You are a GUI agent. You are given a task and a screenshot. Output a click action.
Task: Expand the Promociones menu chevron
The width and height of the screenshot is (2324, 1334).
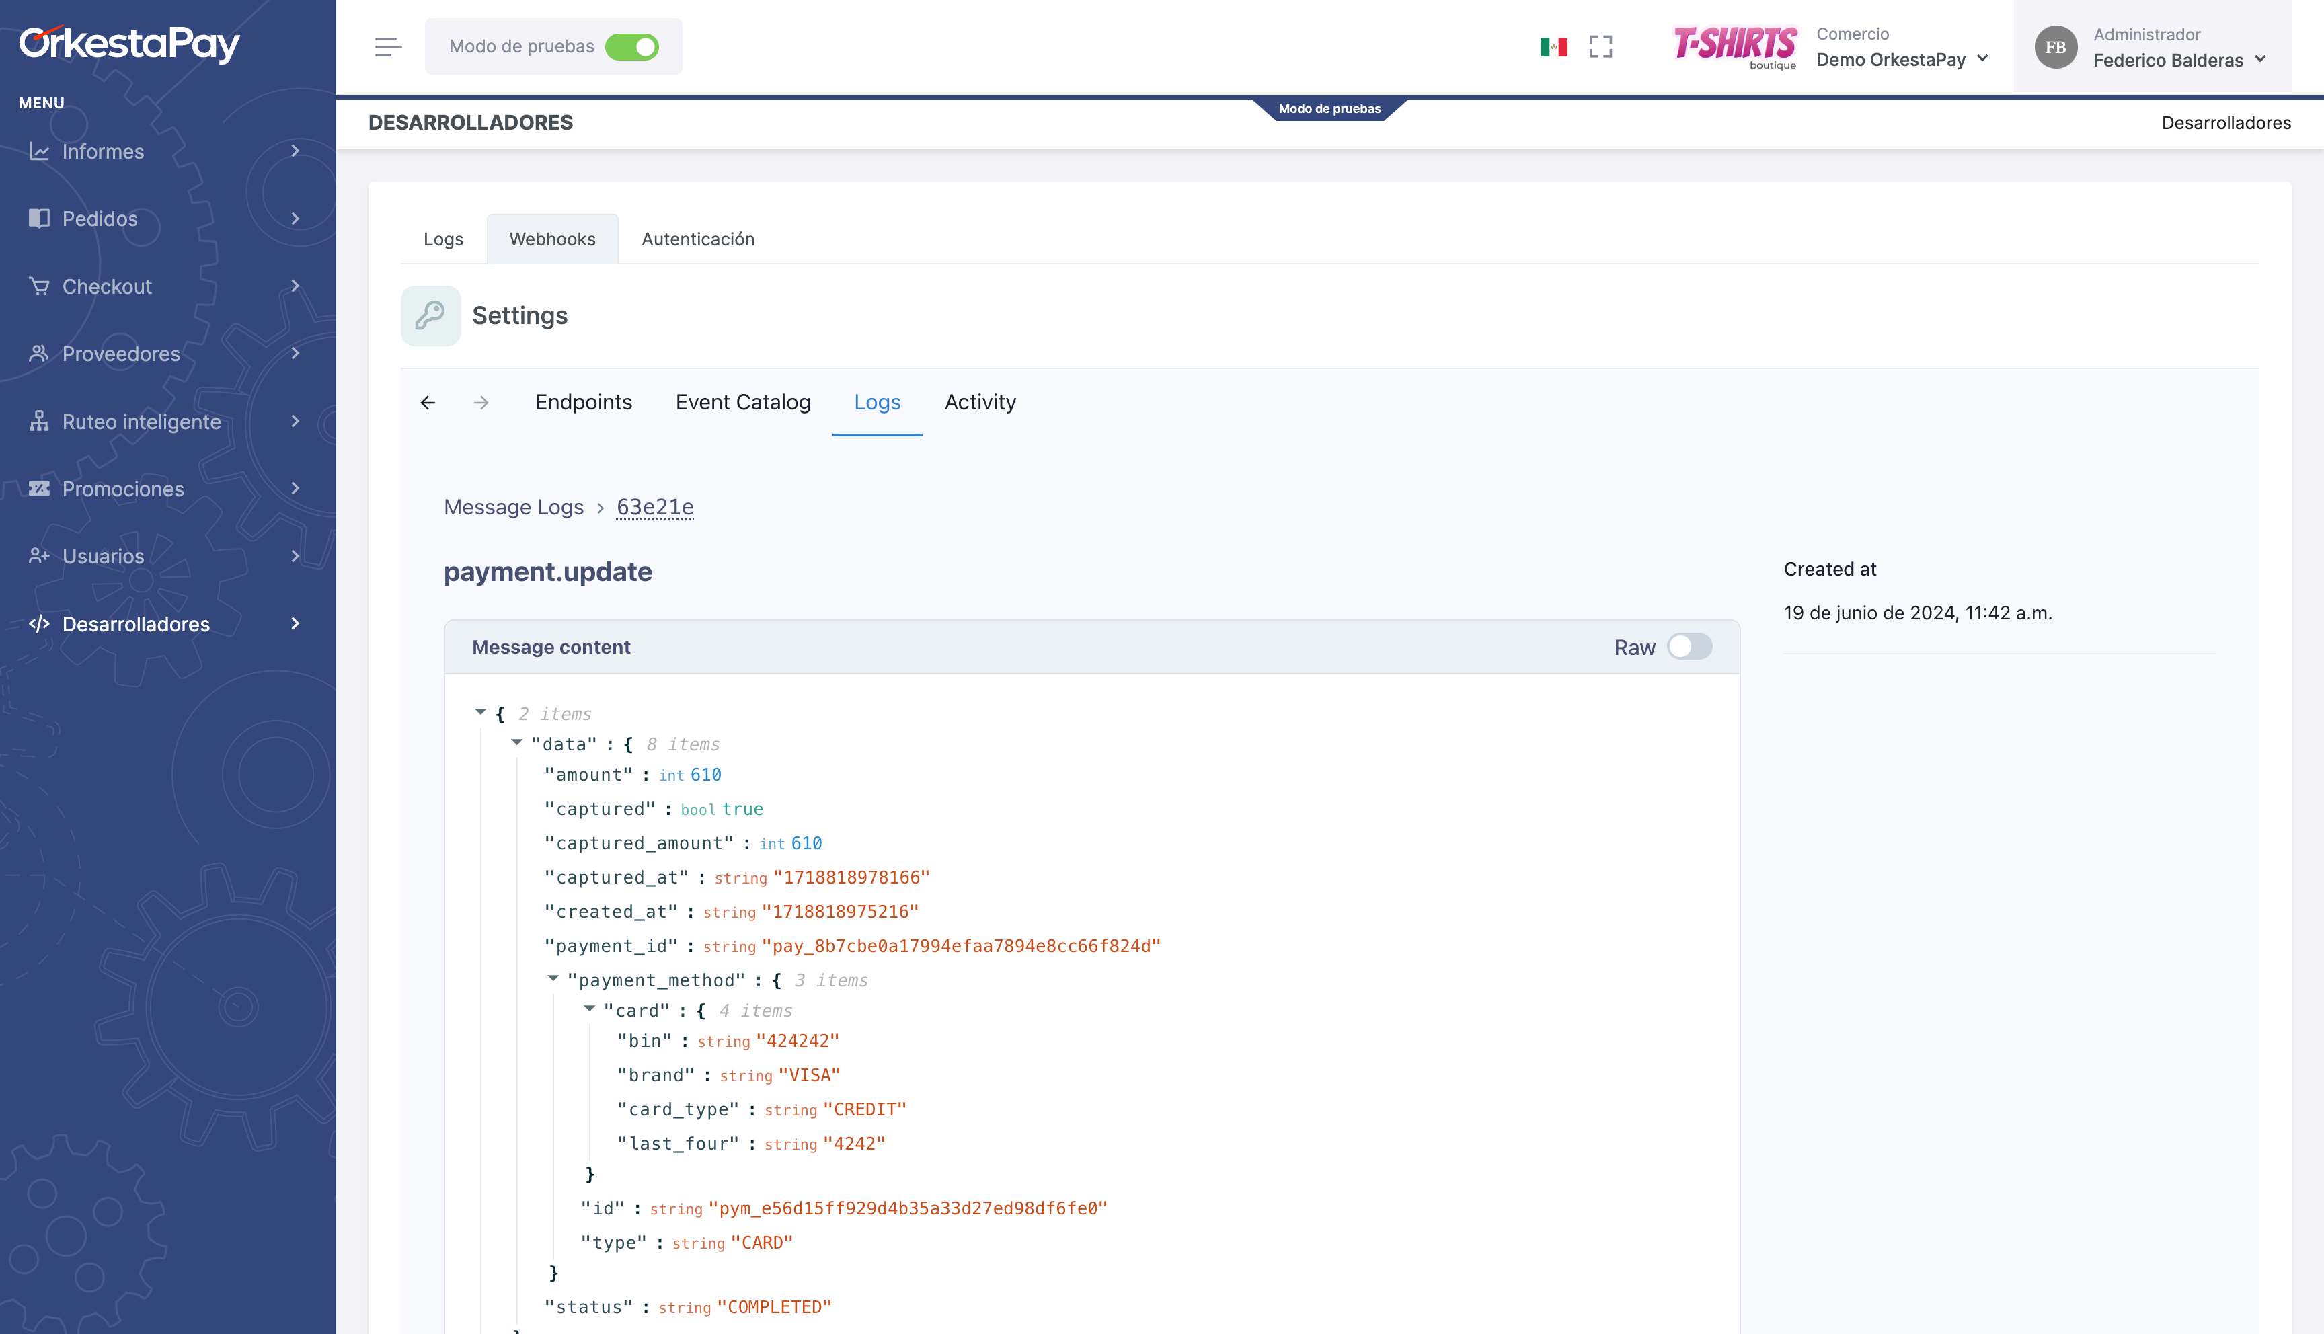click(295, 488)
